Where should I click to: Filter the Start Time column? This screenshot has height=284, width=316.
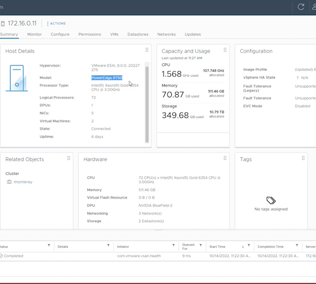coord(248,245)
